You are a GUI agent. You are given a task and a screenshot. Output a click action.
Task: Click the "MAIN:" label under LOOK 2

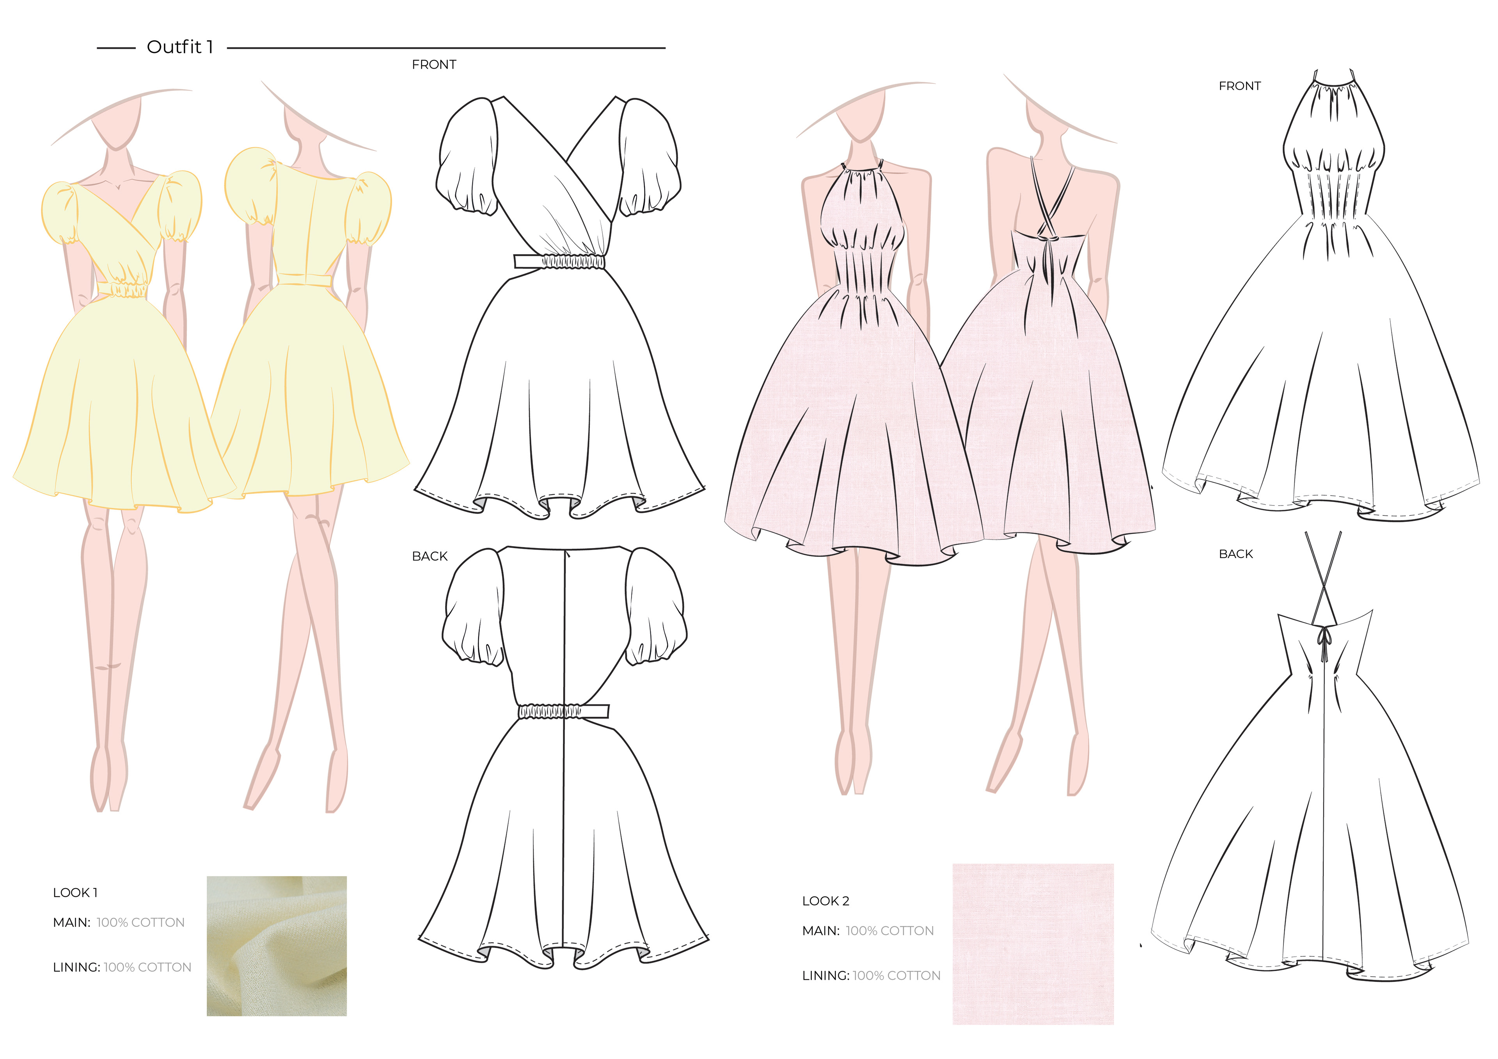click(821, 931)
